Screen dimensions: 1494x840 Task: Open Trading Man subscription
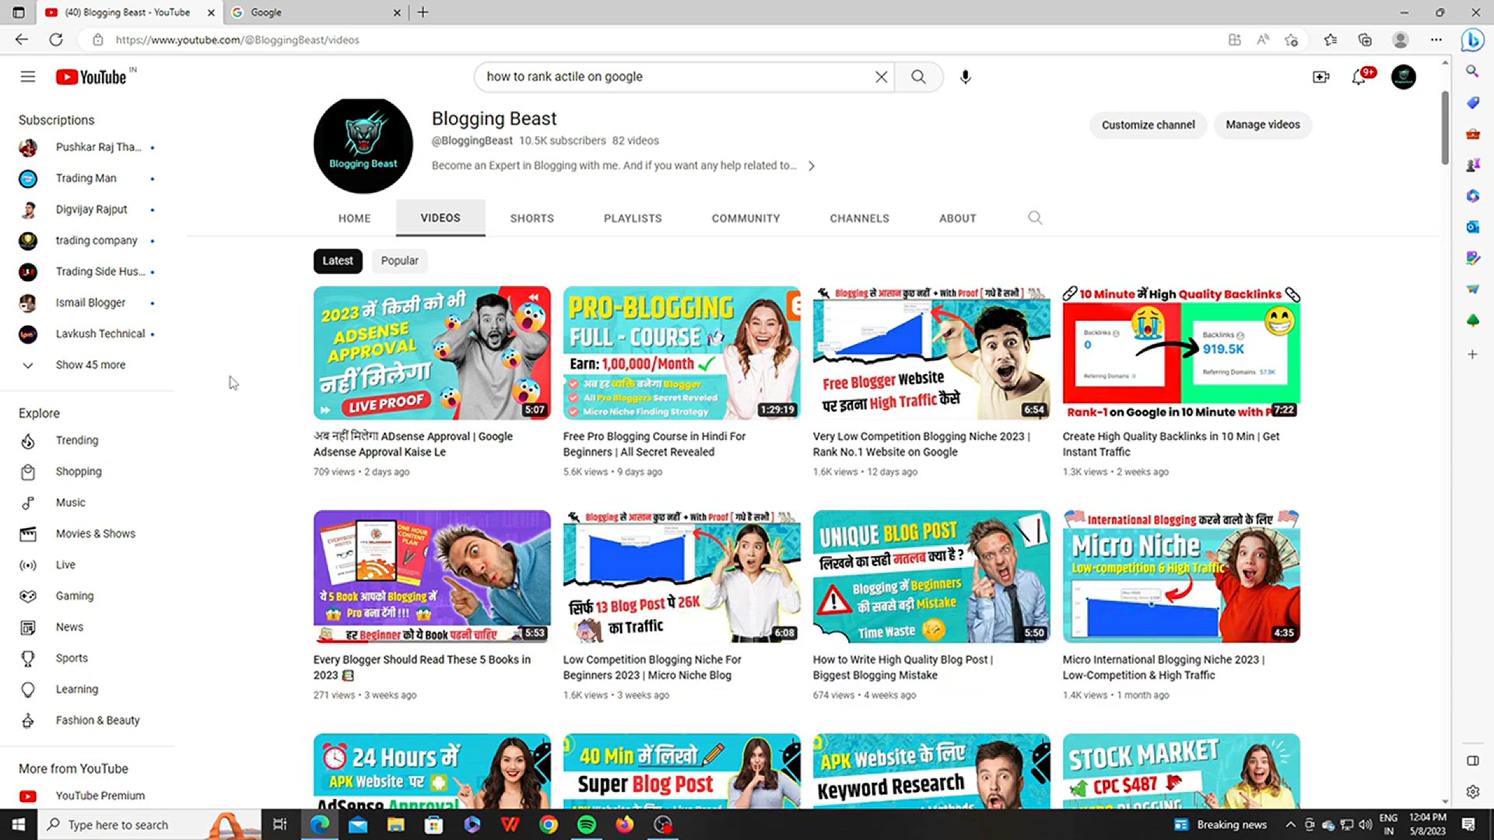point(87,178)
